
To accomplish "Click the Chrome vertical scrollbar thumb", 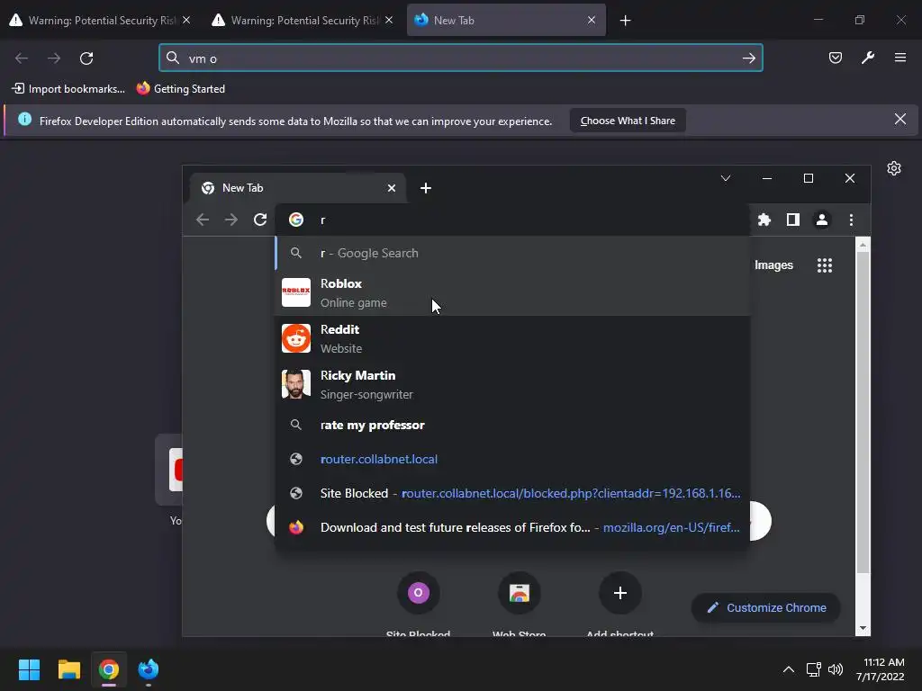I will tap(863, 412).
